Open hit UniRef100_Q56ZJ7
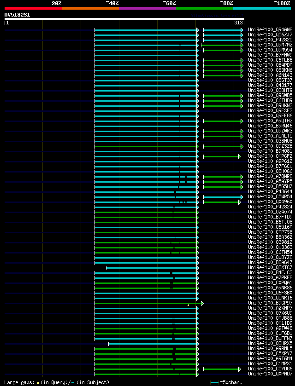This screenshot has width=295, height=386. click(270, 35)
